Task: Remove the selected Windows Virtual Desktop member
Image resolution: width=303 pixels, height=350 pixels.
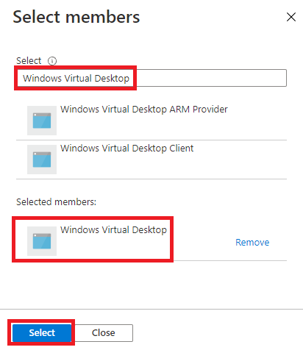Action: [x=252, y=242]
